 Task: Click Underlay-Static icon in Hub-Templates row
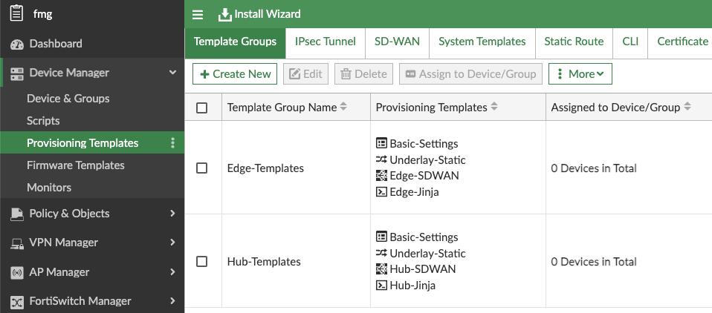coord(381,253)
